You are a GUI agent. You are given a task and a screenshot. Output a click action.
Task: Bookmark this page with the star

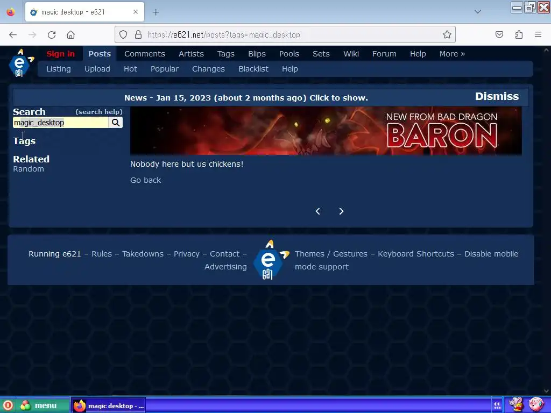pyautogui.click(x=447, y=34)
